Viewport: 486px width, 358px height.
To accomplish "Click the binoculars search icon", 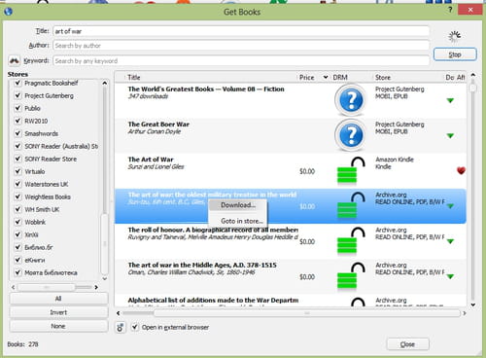I will pyautogui.click(x=15, y=60).
